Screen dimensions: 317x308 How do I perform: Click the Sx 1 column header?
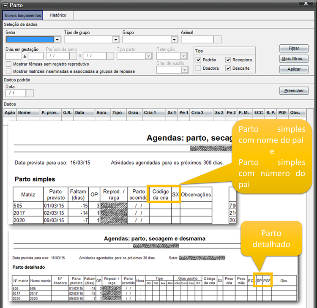(172, 112)
